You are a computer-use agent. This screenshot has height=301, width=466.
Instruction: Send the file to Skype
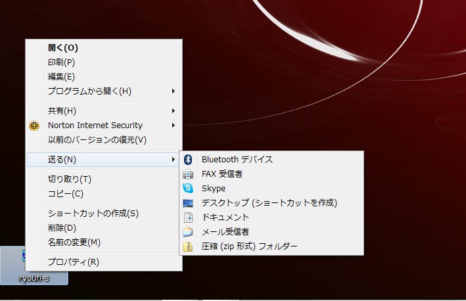tap(271, 189)
